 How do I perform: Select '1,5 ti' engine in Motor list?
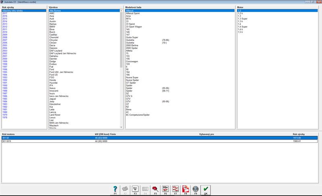pyautogui.click(x=240, y=32)
